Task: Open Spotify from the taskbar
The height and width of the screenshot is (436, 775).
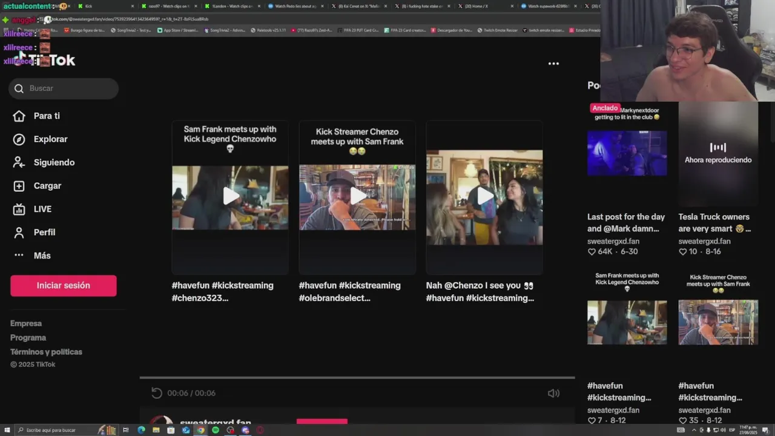Action: pyautogui.click(x=216, y=430)
